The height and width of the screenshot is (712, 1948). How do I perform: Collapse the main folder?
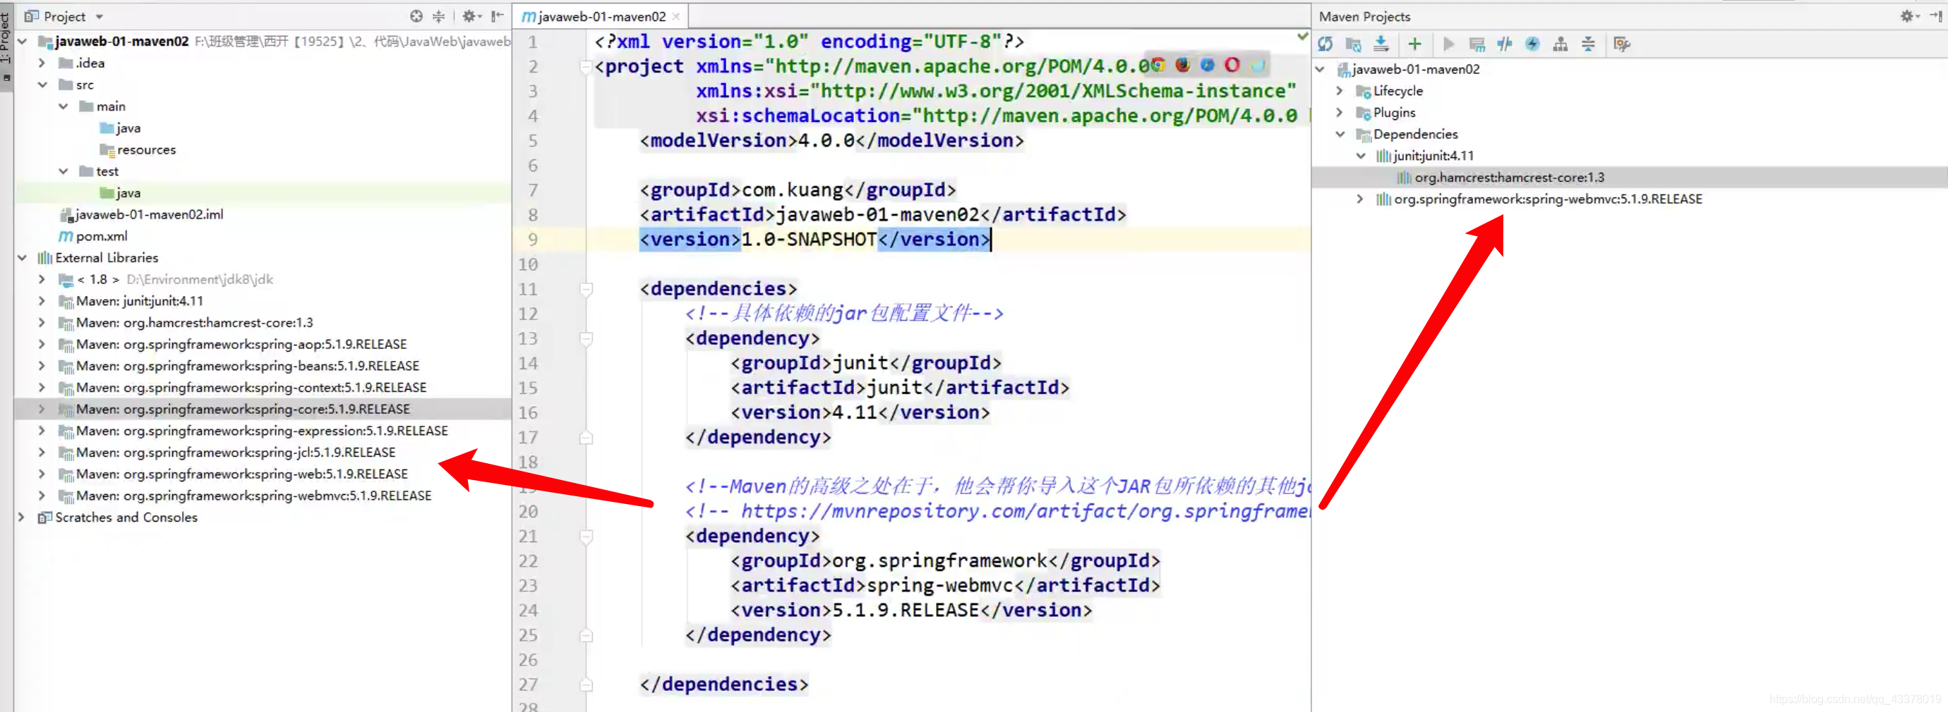[64, 106]
